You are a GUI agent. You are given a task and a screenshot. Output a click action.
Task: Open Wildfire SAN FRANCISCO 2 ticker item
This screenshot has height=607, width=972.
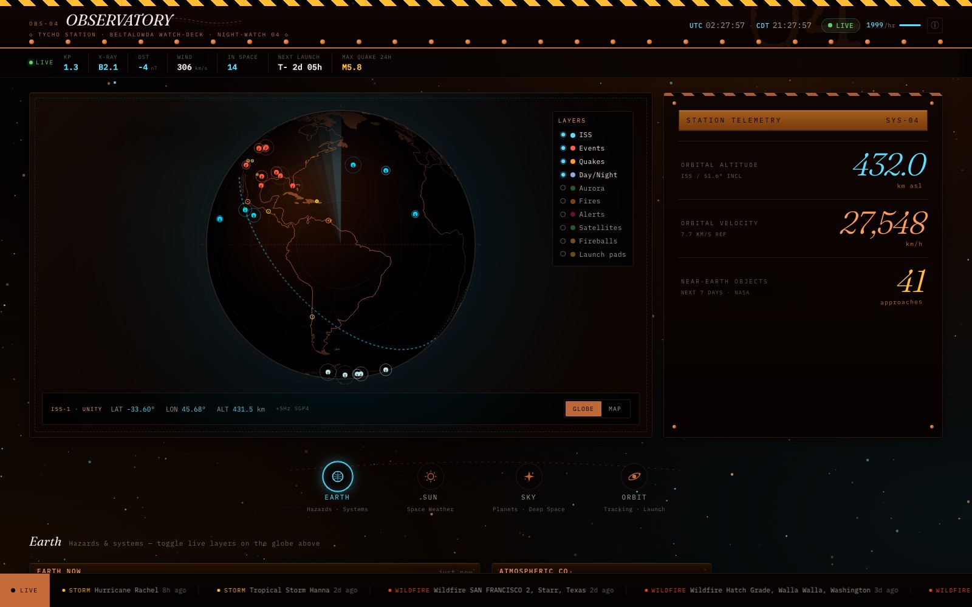[501, 590]
